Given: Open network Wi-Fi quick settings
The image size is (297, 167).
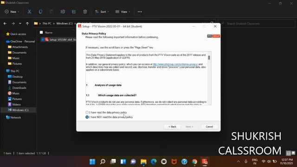Looking at the screenshot, I should click(264, 161).
